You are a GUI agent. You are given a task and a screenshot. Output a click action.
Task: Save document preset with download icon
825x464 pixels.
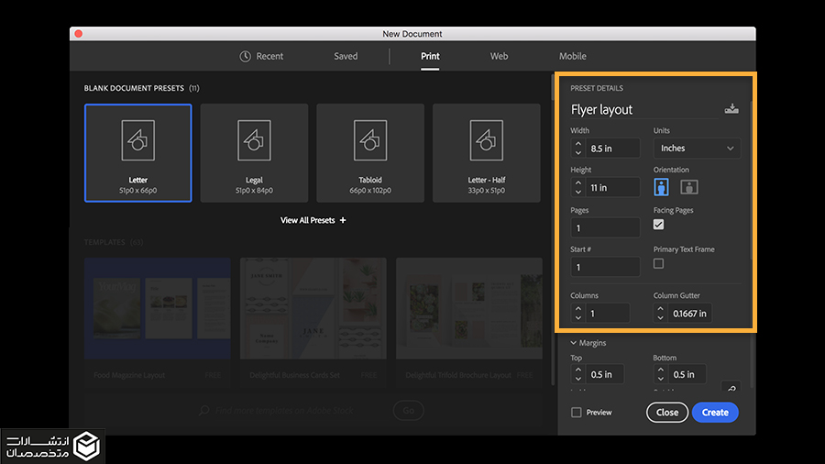point(731,109)
